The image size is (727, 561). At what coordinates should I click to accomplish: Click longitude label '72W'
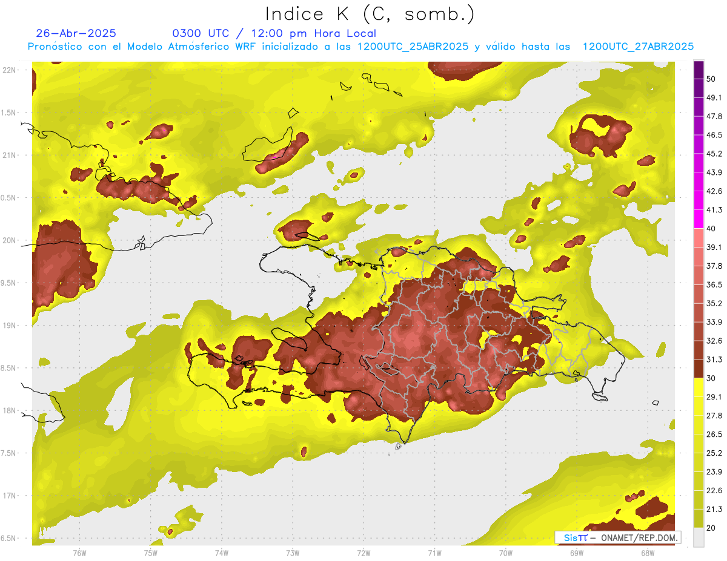click(x=363, y=553)
